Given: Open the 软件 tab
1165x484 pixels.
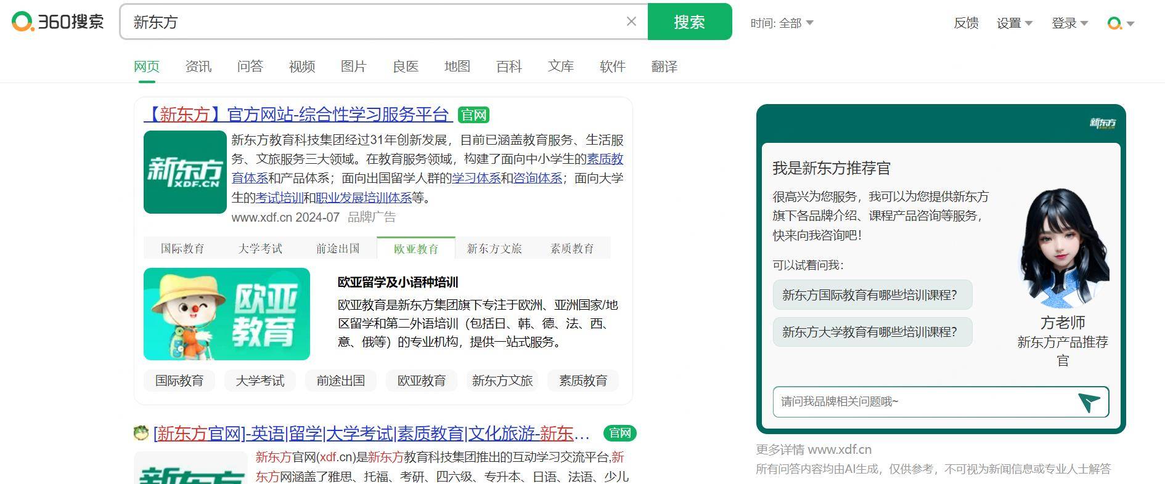Looking at the screenshot, I should tap(613, 67).
